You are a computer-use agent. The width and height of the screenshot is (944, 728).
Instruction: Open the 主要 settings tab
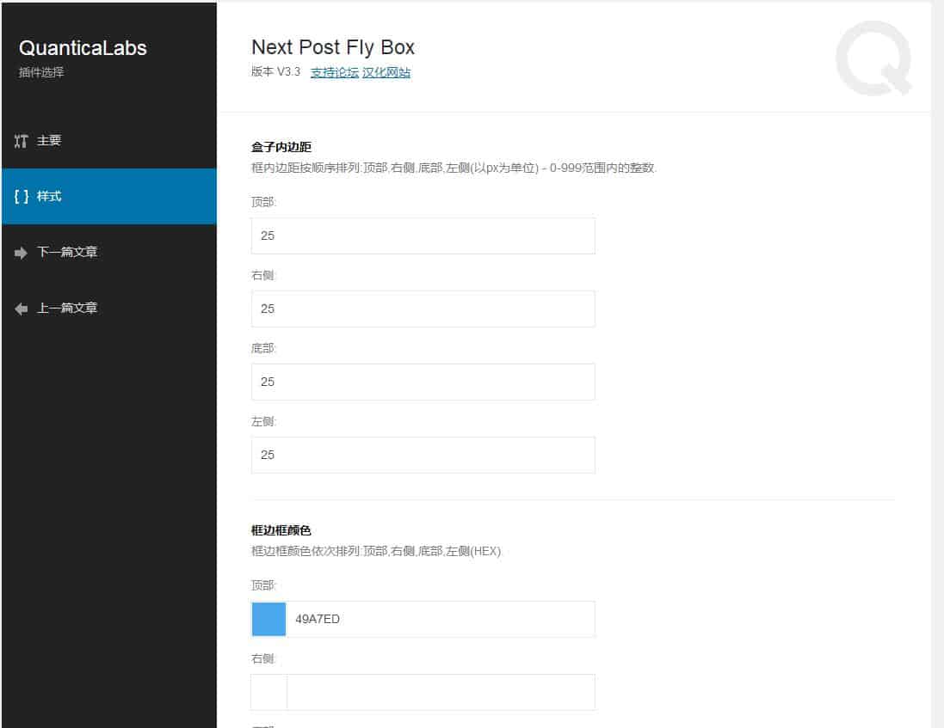point(109,141)
